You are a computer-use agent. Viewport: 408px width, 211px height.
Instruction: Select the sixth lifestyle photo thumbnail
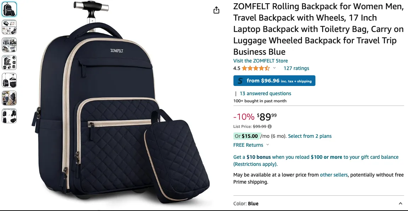click(9, 98)
